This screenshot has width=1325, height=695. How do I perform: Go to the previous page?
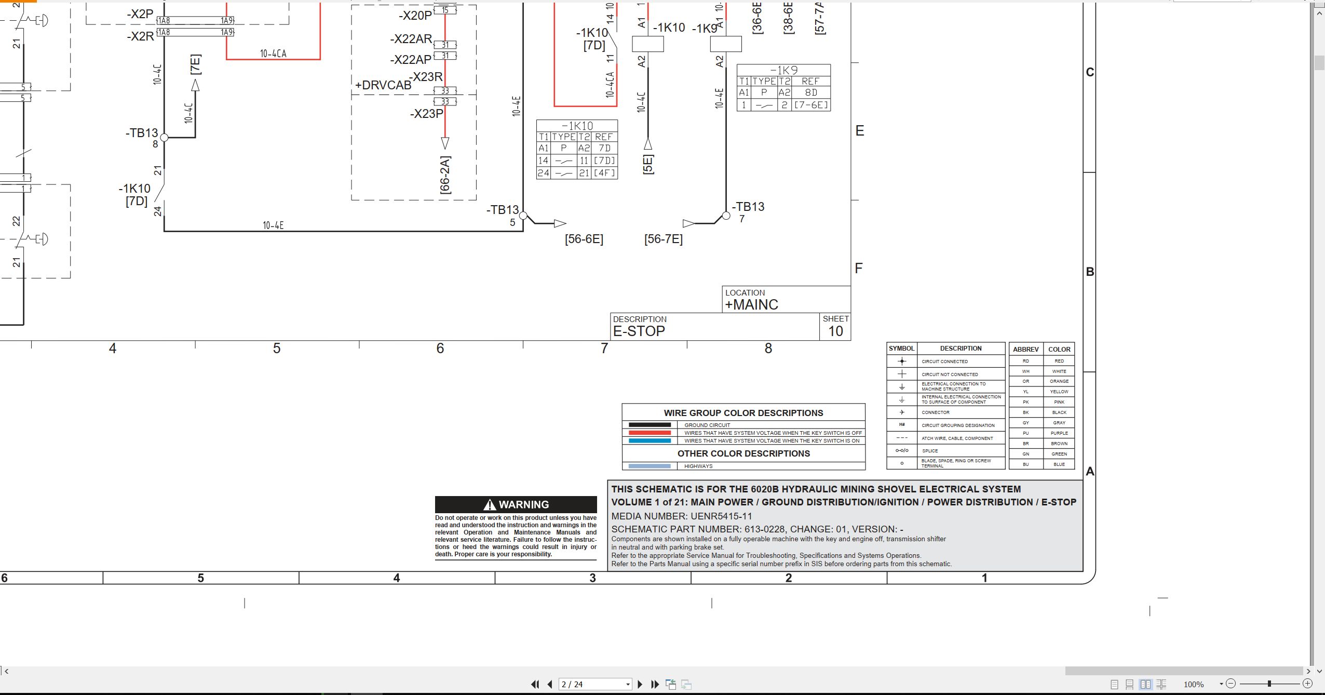pyautogui.click(x=550, y=685)
